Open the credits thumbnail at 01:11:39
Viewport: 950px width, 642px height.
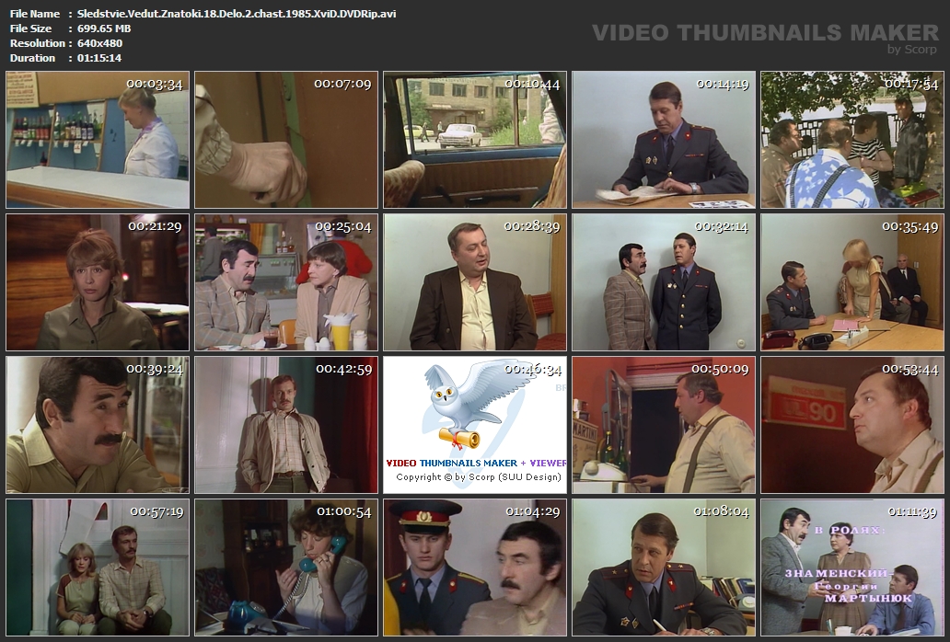click(x=852, y=567)
